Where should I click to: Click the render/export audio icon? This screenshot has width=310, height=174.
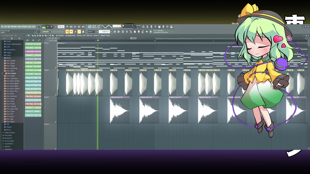[163, 27]
